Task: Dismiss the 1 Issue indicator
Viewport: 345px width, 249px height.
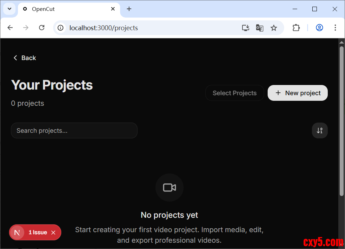Action: pos(53,232)
